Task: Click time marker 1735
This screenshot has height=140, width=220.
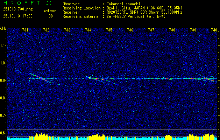Action: [x=108, y=30]
